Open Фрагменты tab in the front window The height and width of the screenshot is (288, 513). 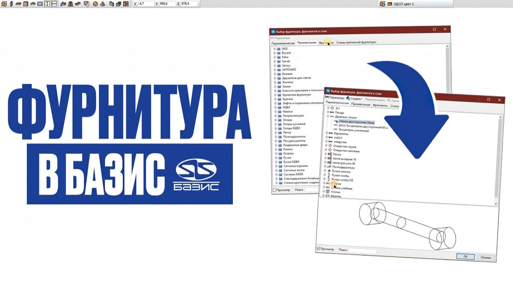(380, 105)
